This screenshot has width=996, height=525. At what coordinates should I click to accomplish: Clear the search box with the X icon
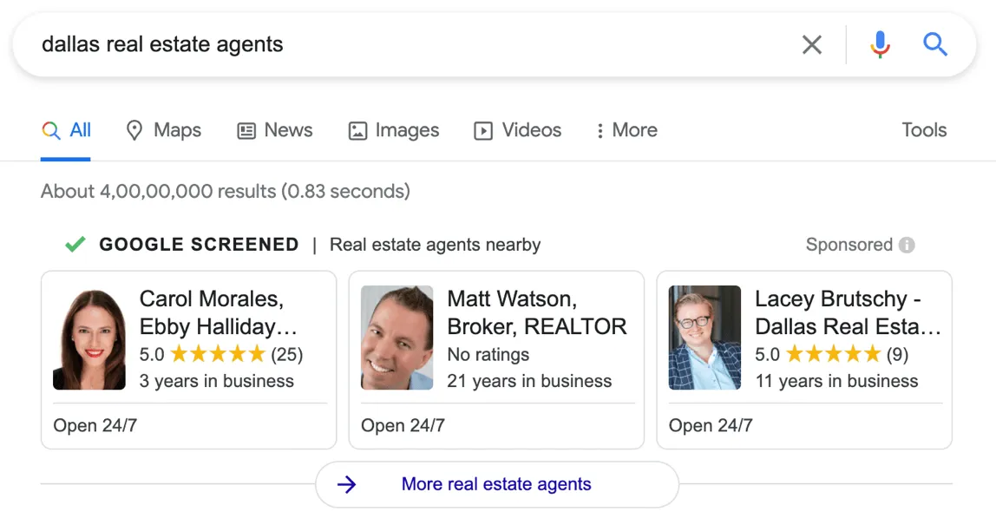[812, 44]
